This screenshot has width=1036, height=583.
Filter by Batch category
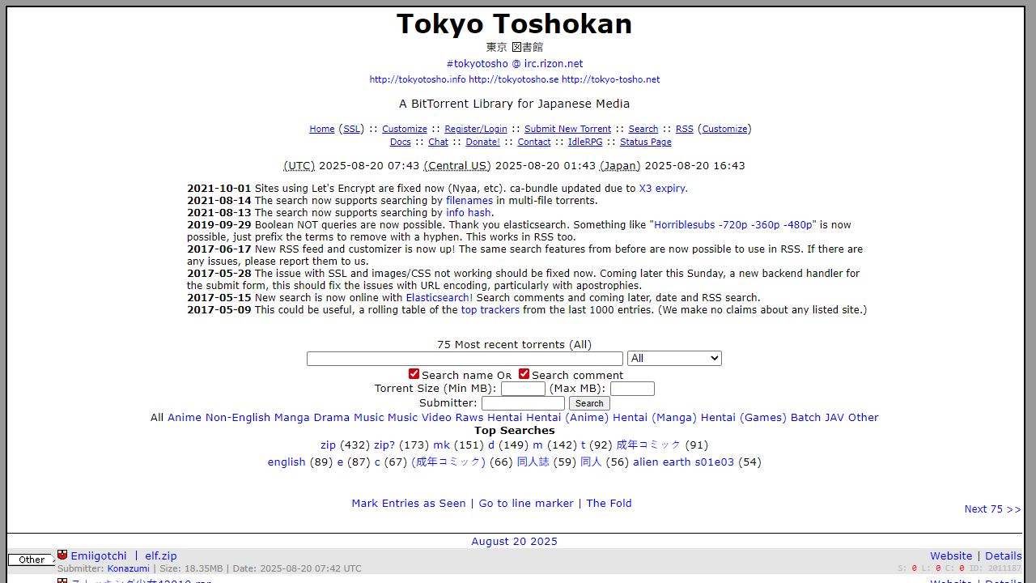click(x=806, y=418)
